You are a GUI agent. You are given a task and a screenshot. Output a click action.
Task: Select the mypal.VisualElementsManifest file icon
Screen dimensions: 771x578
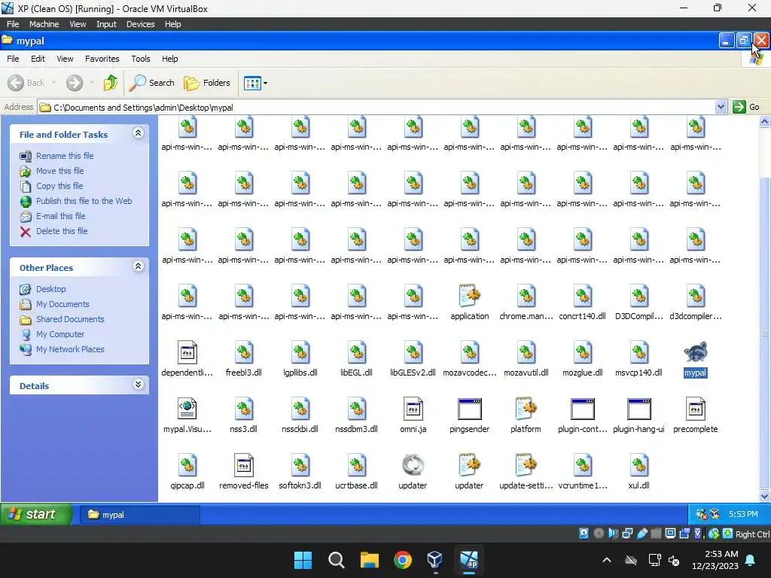click(x=187, y=409)
